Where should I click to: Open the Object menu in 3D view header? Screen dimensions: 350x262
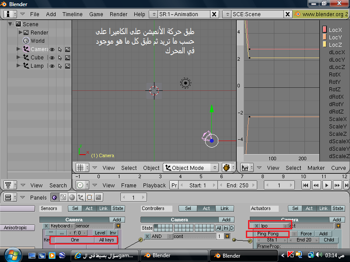point(151,168)
